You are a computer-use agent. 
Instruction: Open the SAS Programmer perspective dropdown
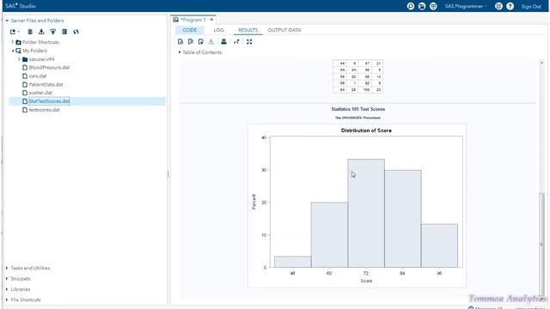pyautogui.click(x=466, y=6)
